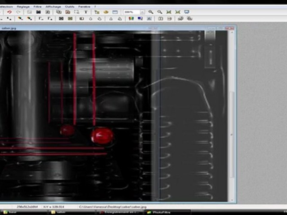Click the scrollbar down arrow of saber.jpg
The width and height of the screenshot is (287, 215).
click(232, 200)
